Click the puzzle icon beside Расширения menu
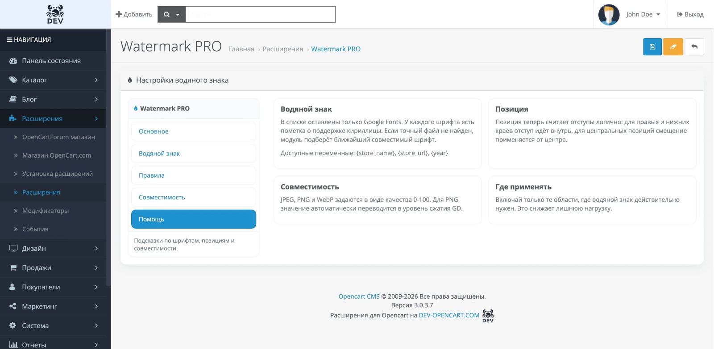 13,118
